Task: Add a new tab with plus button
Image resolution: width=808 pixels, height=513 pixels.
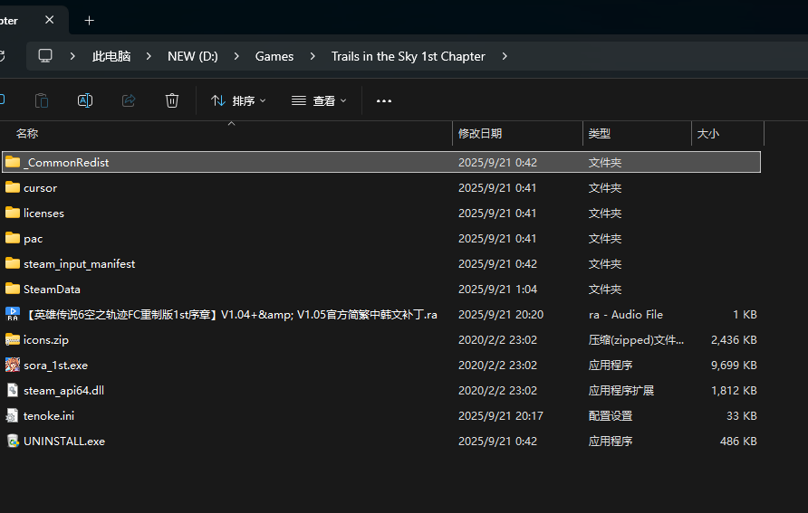Action: 89,21
